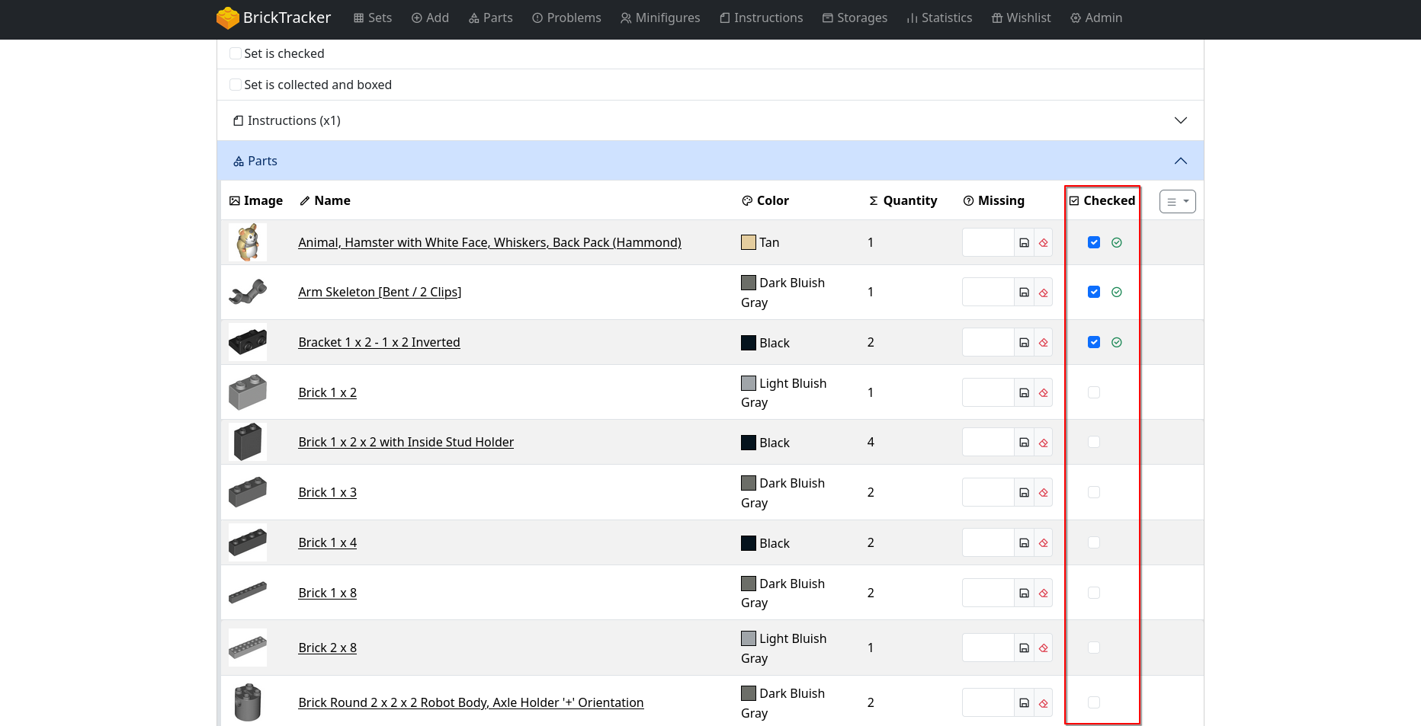Click the BrickTracker logo icon

[227, 18]
